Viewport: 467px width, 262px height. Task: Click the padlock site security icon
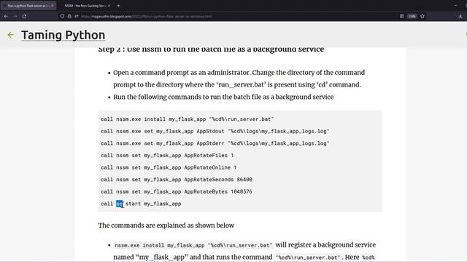tap(69, 16)
